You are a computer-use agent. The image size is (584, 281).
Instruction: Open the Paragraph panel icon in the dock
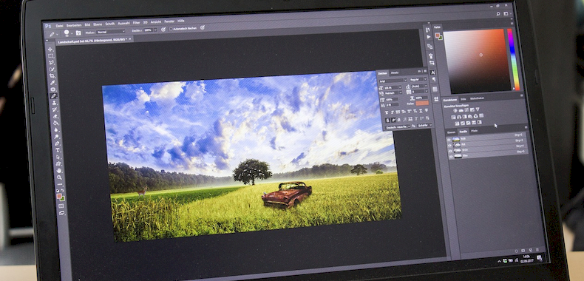(x=434, y=79)
